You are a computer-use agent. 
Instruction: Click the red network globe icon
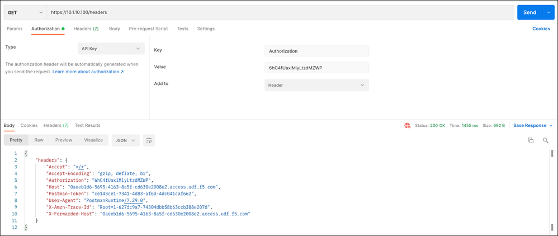click(407, 126)
